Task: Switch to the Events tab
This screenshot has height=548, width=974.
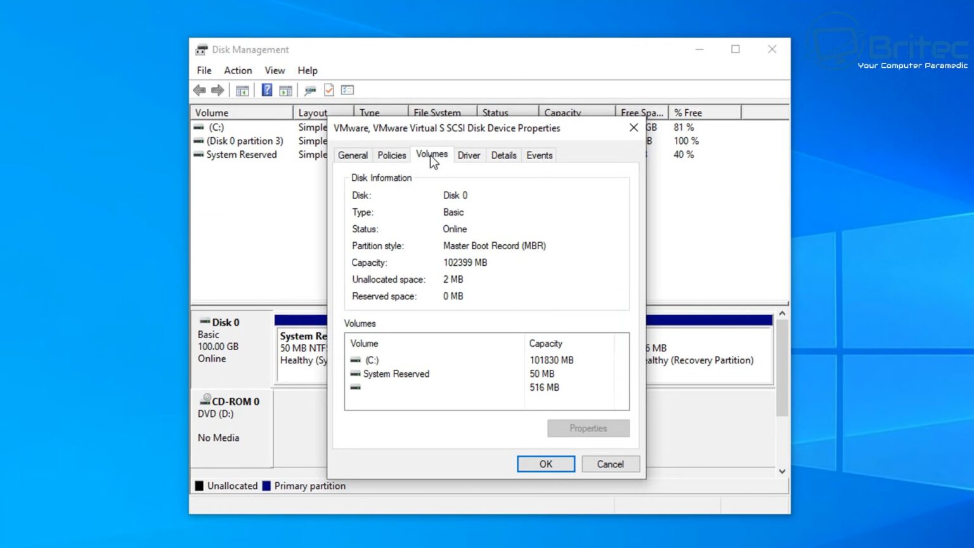Action: click(x=540, y=155)
